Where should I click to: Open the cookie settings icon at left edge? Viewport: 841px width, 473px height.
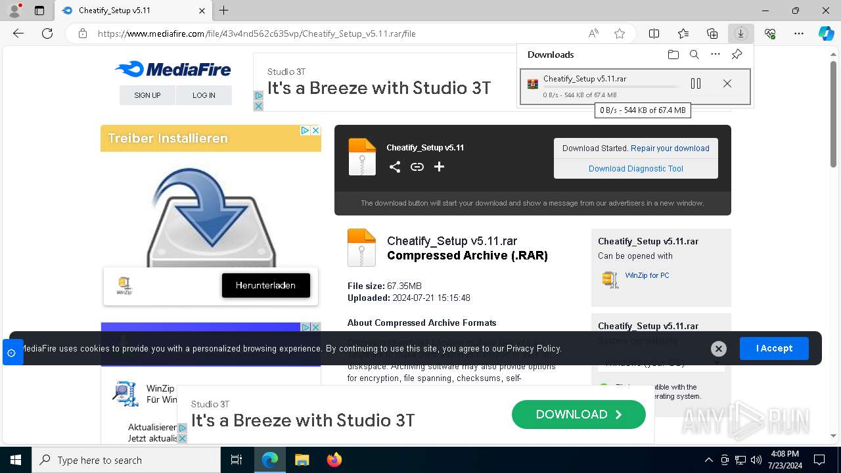(x=11, y=353)
